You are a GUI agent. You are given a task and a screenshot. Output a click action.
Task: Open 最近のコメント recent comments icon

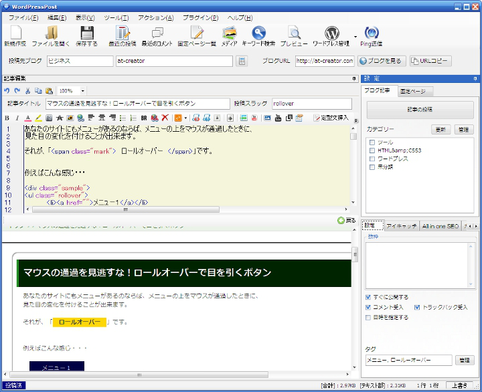point(157,33)
